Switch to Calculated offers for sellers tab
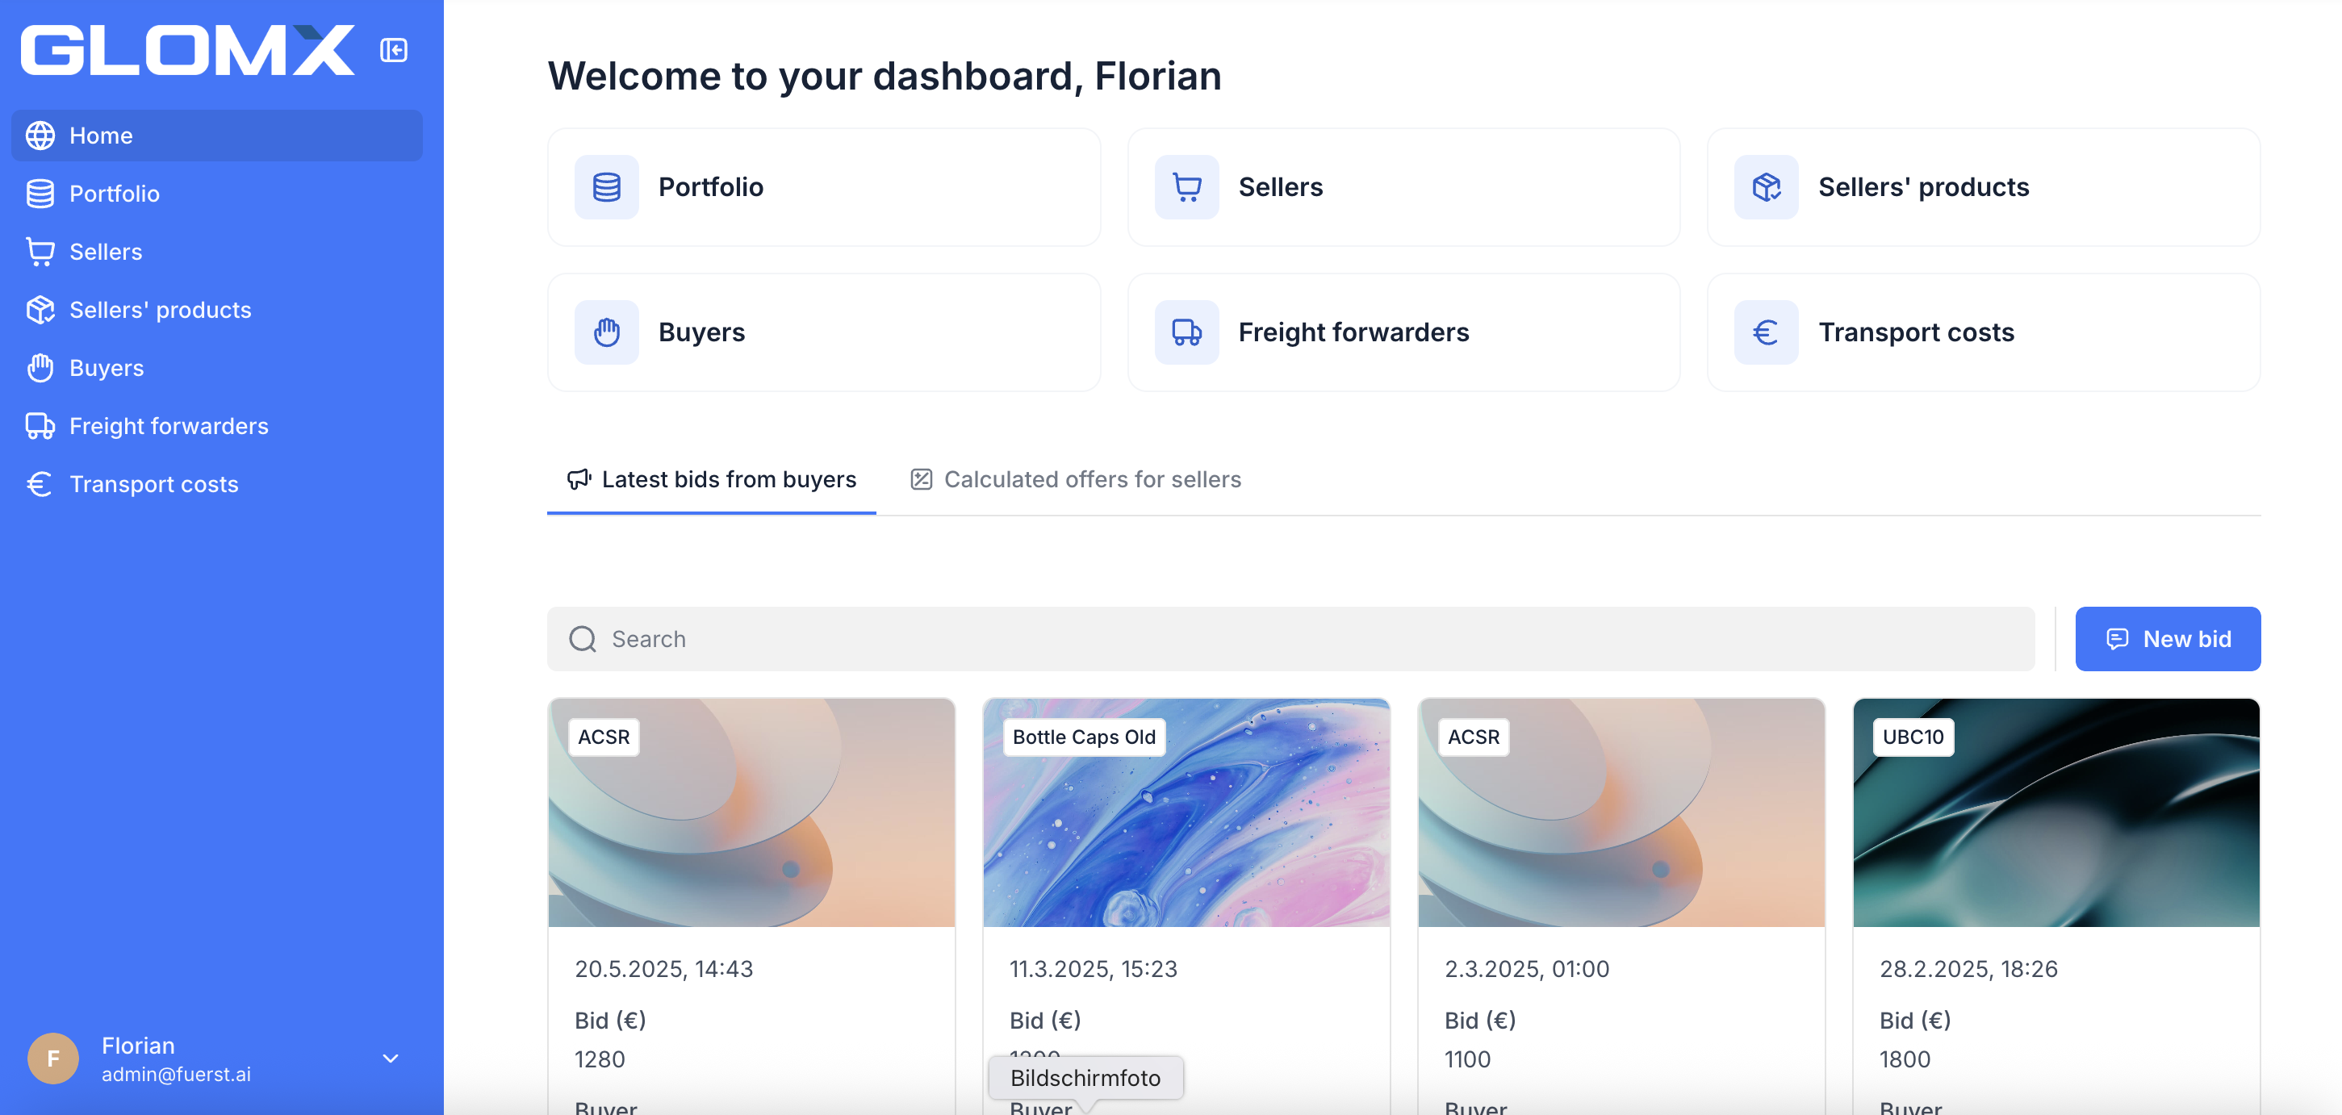2342x1115 pixels. 1076,480
